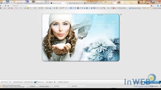Open the Banners Broker bookmark

click(122, 8)
